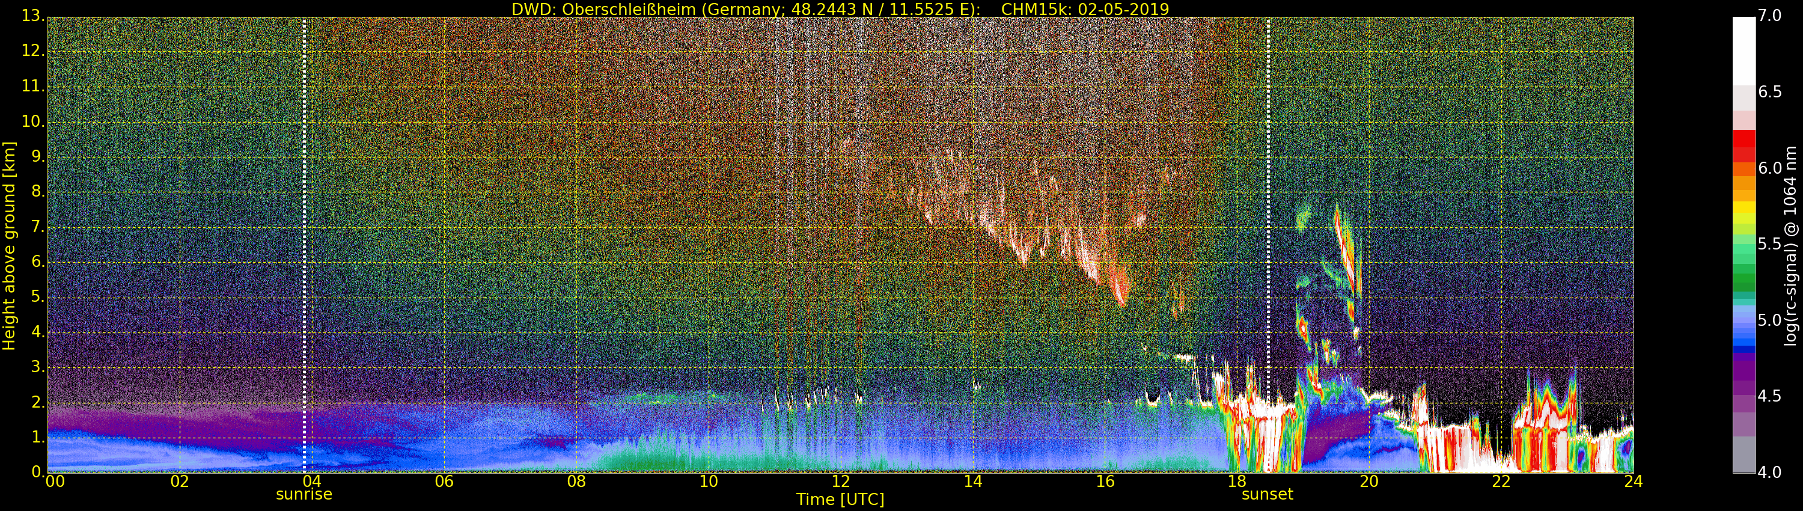The width and height of the screenshot is (1803, 511).
Task: Click the "log(rc-signal) @ 1064 nm" colorbar label
Action: pyautogui.click(x=1790, y=246)
